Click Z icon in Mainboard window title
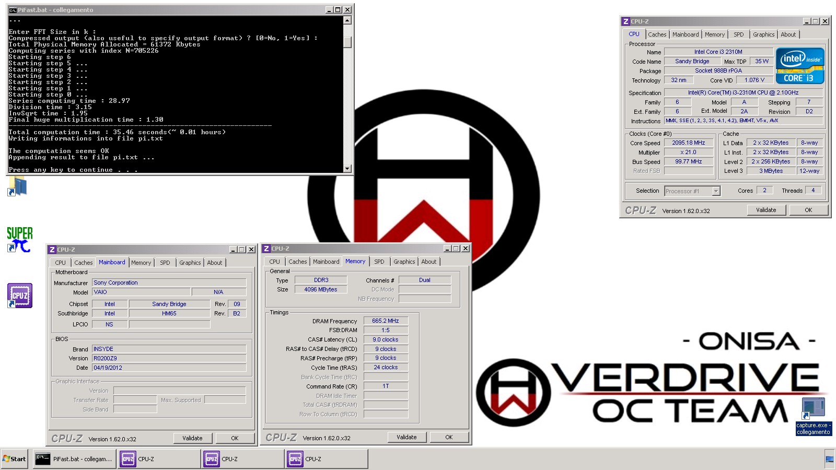Screen dimensions: 836x470 (x=52, y=250)
